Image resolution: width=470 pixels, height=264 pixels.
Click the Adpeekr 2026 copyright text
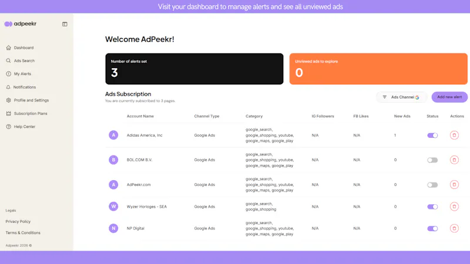tap(19, 245)
